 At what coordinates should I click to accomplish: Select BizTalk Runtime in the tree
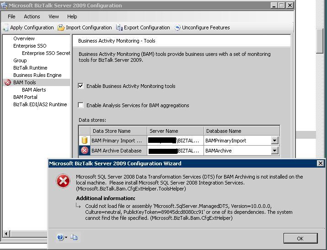pos(30,68)
